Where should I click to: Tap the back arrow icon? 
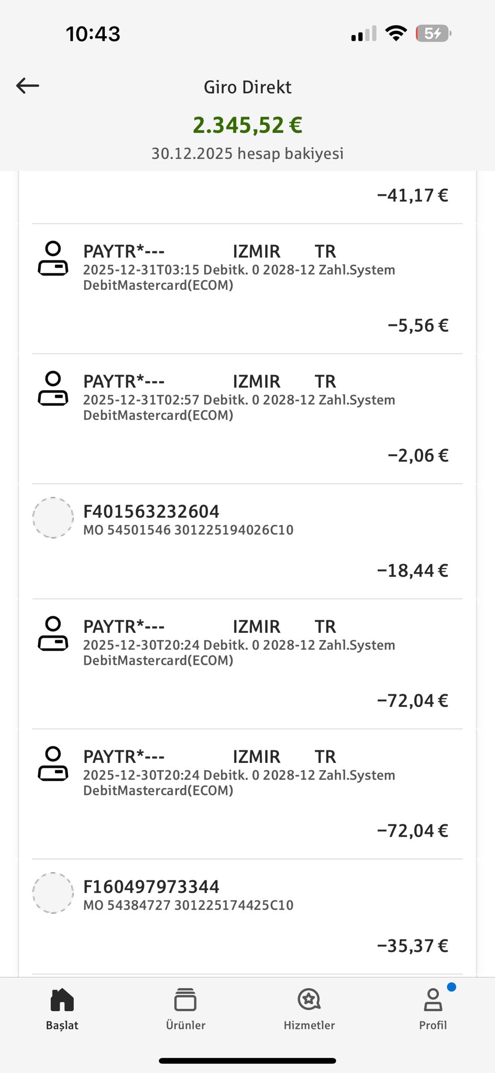pyautogui.click(x=28, y=85)
